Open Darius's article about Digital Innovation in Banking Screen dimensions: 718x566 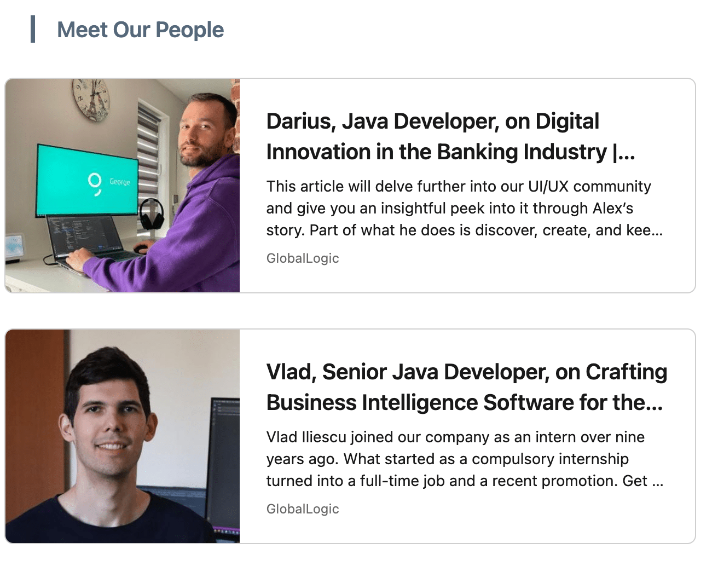click(432, 137)
